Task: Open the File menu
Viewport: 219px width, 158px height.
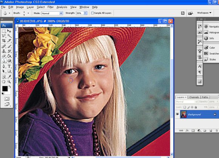Action: tap(3, 7)
